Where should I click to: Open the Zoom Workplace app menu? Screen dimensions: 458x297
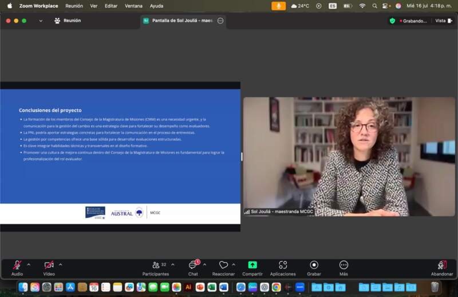[x=38, y=6]
